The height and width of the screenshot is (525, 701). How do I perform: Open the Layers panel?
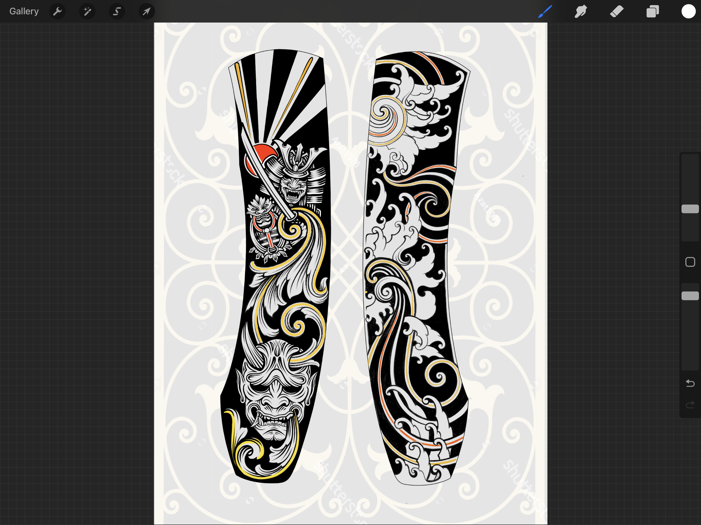pos(652,12)
